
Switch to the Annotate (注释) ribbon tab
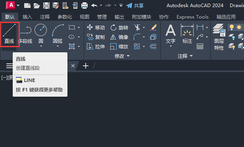45,17
